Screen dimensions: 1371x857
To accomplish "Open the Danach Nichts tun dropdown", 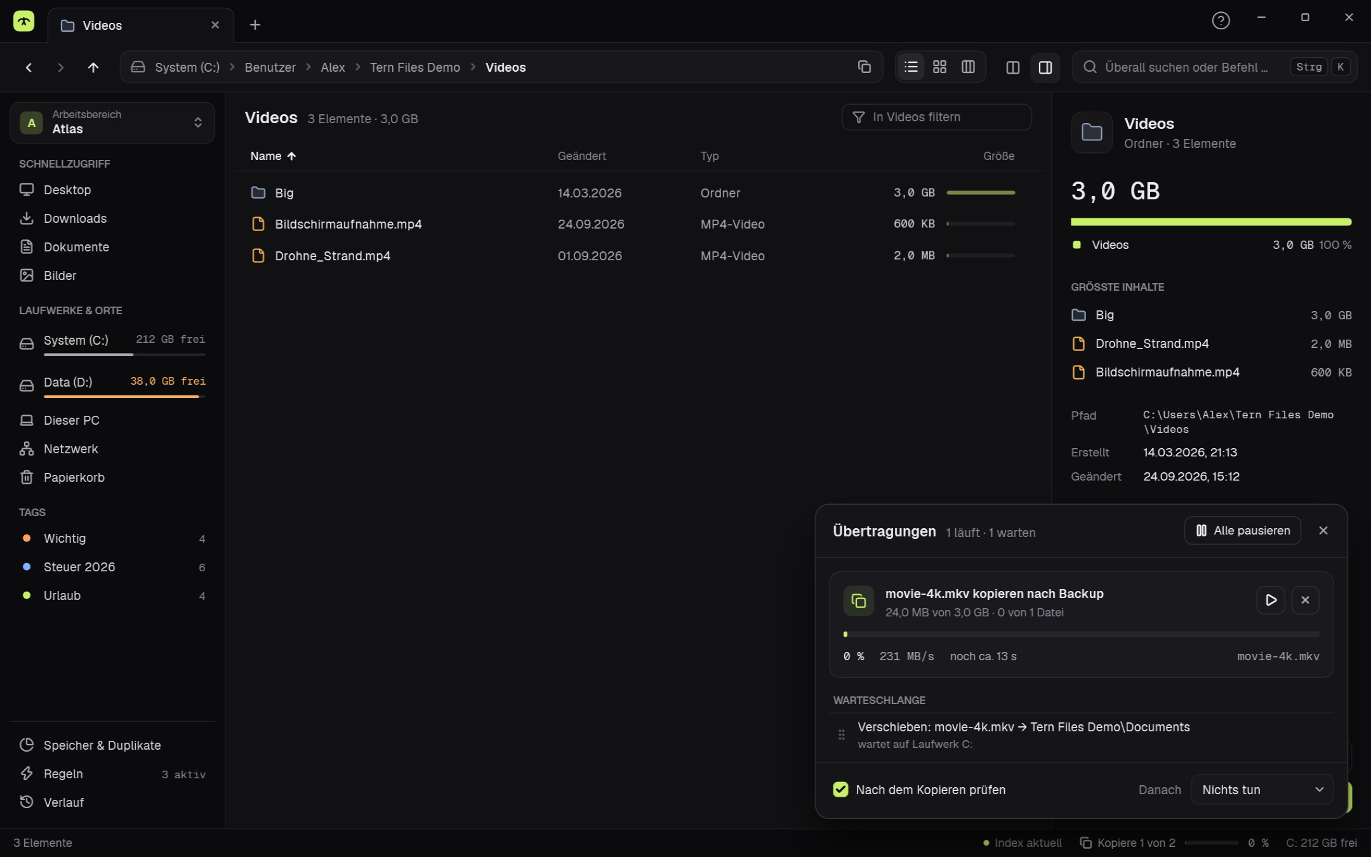I will tap(1262, 790).
